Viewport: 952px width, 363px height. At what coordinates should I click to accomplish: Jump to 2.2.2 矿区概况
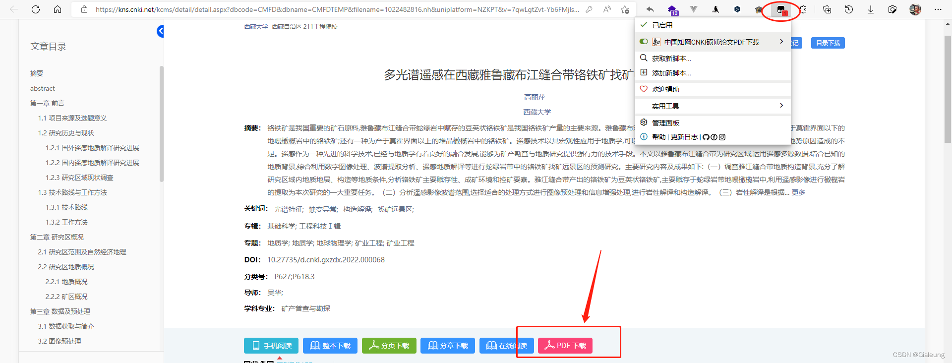tap(66, 297)
